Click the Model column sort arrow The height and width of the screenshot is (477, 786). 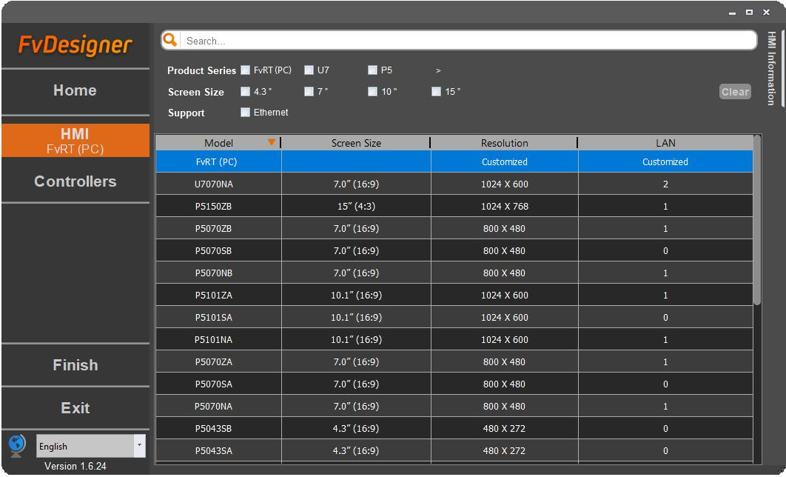[x=272, y=142]
